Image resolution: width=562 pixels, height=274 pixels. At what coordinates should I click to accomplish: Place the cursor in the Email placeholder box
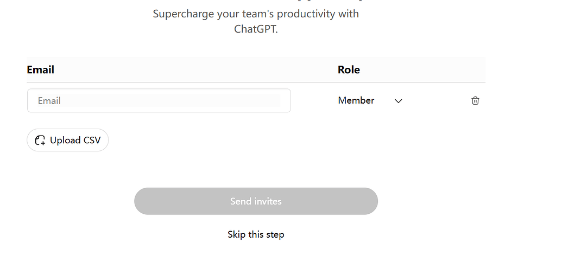(x=159, y=100)
